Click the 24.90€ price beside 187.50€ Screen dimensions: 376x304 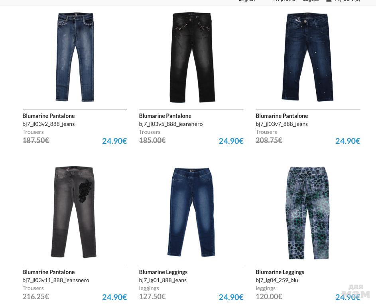tap(114, 141)
